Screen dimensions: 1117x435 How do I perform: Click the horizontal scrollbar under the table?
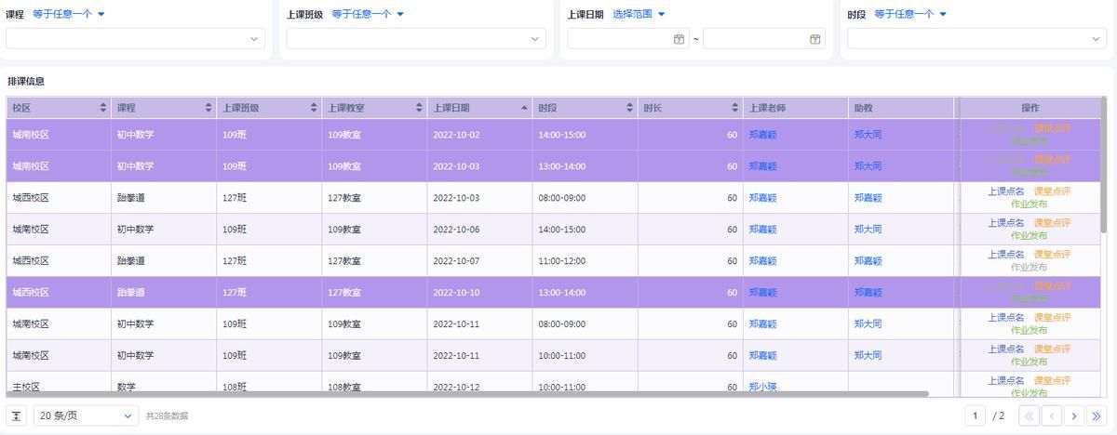(x=467, y=394)
